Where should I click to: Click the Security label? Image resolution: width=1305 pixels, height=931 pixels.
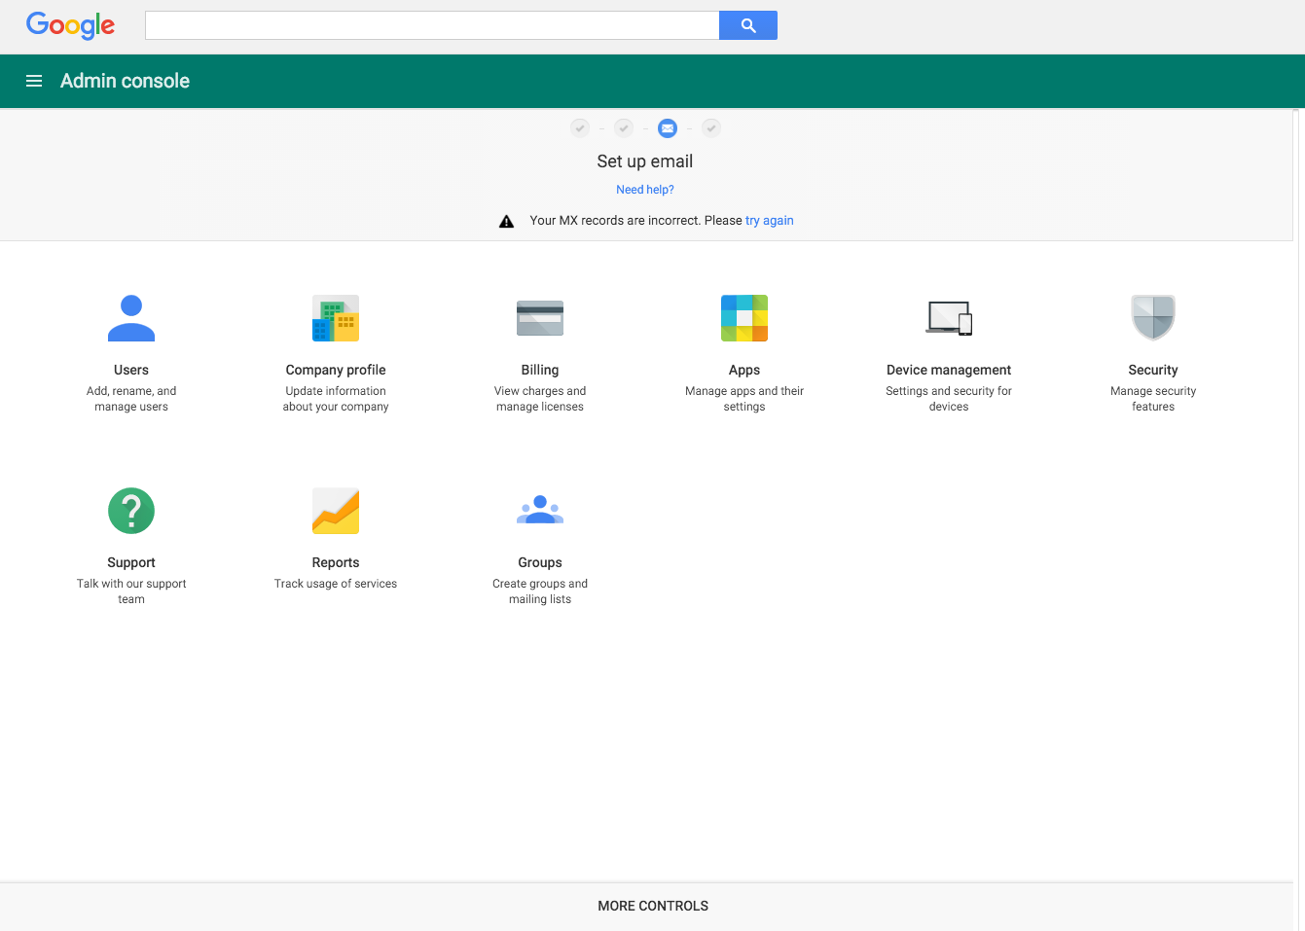tap(1153, 370)
